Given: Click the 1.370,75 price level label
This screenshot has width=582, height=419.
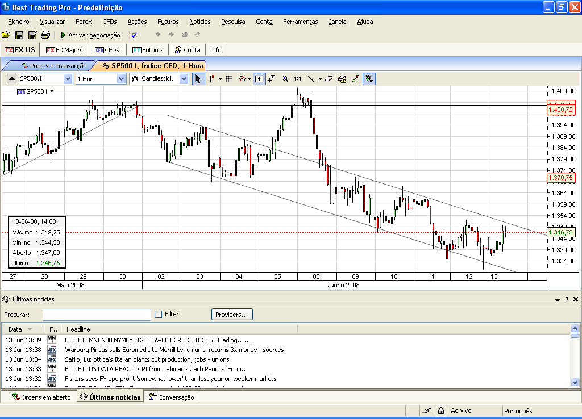Looking at the screenshot, I should click(x=561, y=178).
